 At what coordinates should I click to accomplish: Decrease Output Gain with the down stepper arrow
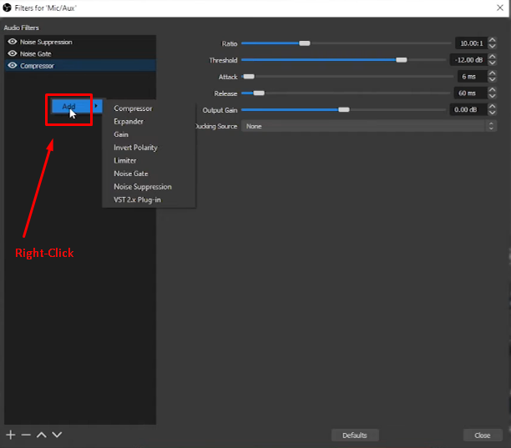[493, 113]
